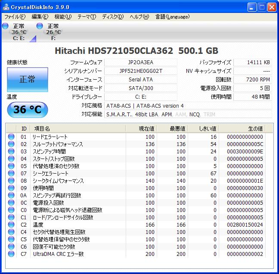Click status orb for 0A スピンアップ再試行回数
Screen dimensions: 279x274
(x=11, y=195)
